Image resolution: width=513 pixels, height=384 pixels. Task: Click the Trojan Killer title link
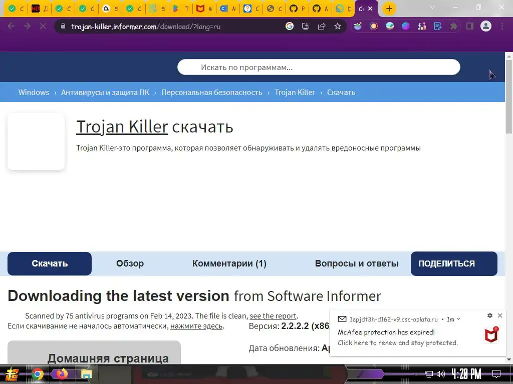point(122,126)
